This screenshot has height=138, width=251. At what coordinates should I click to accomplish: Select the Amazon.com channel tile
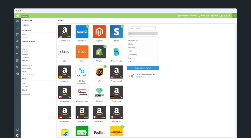click(x=65, y=32)
